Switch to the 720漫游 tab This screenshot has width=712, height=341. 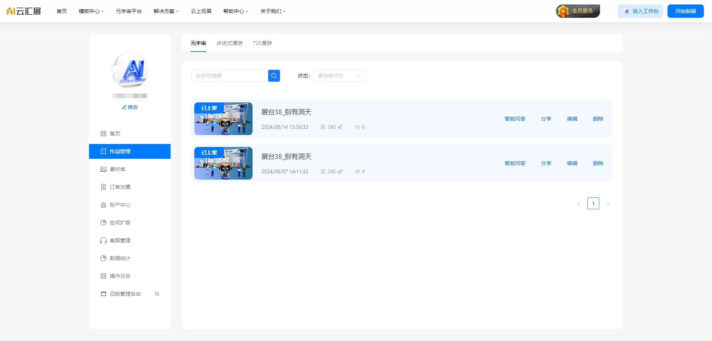[262, 43]
